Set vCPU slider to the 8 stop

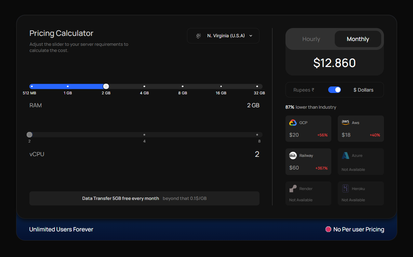[x=257, y=135]
